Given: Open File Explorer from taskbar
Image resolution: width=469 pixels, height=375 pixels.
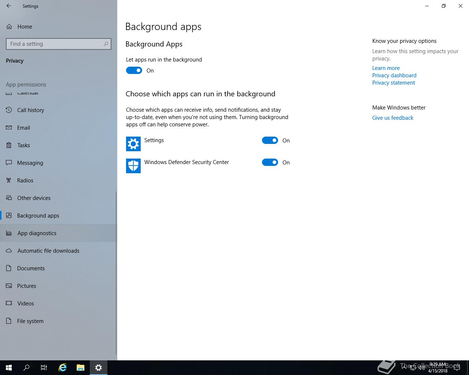Looking at the screenshot, I should [81, 368].
